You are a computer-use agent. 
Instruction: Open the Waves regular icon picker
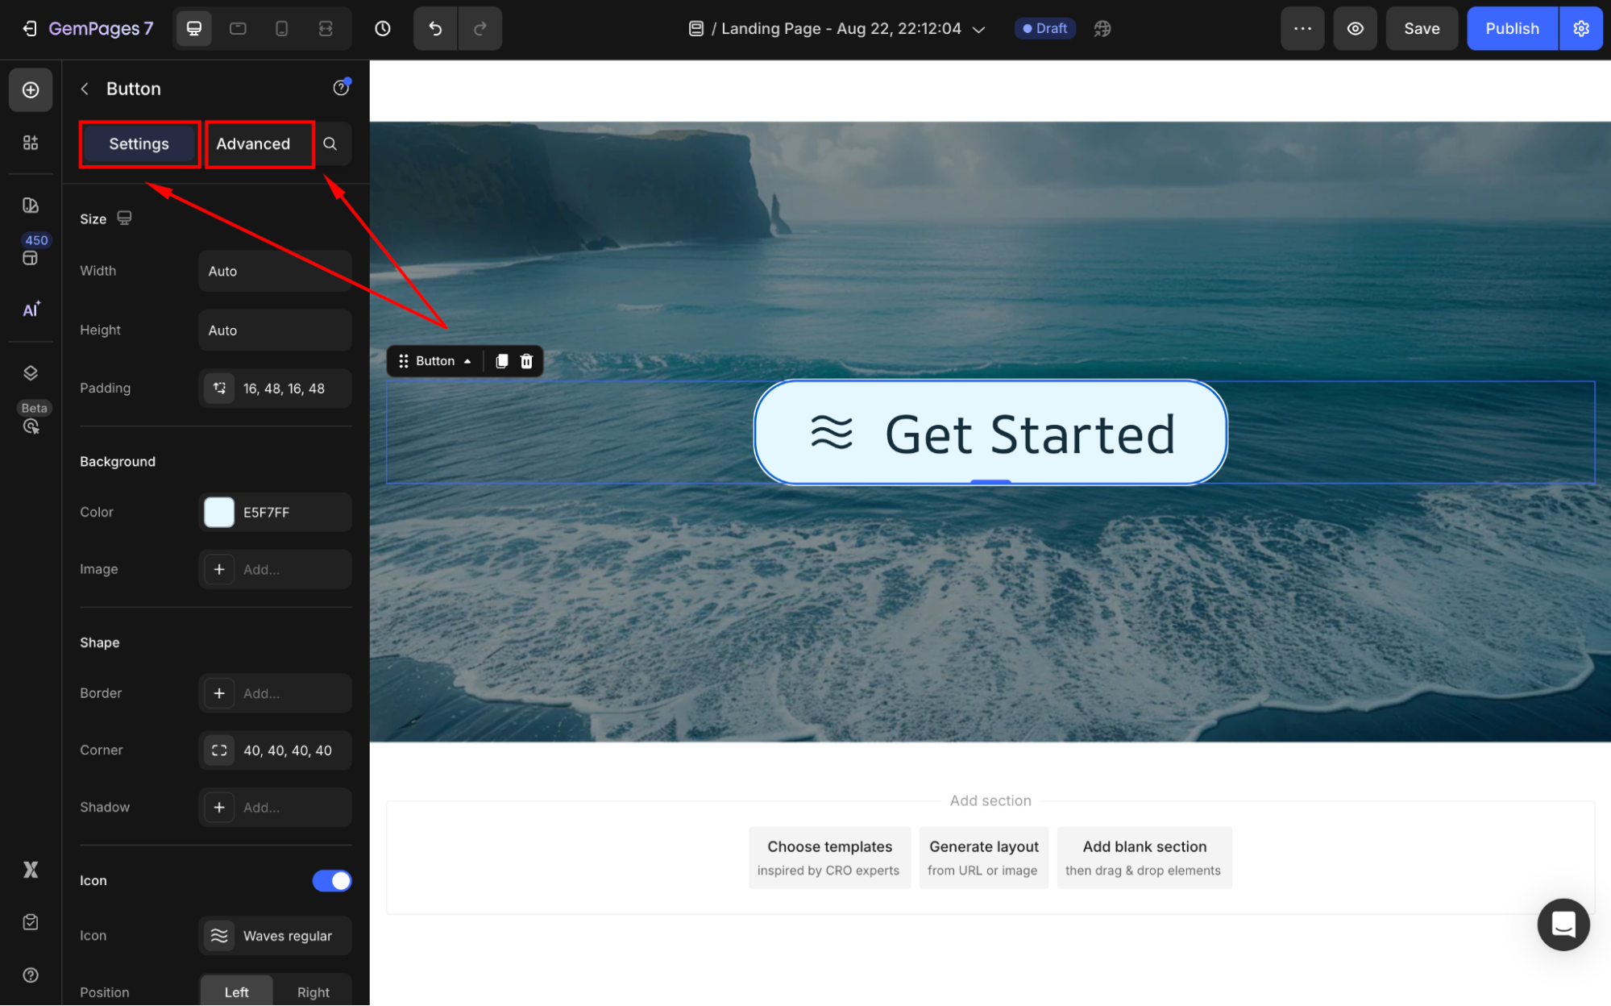tap(275, 936)
